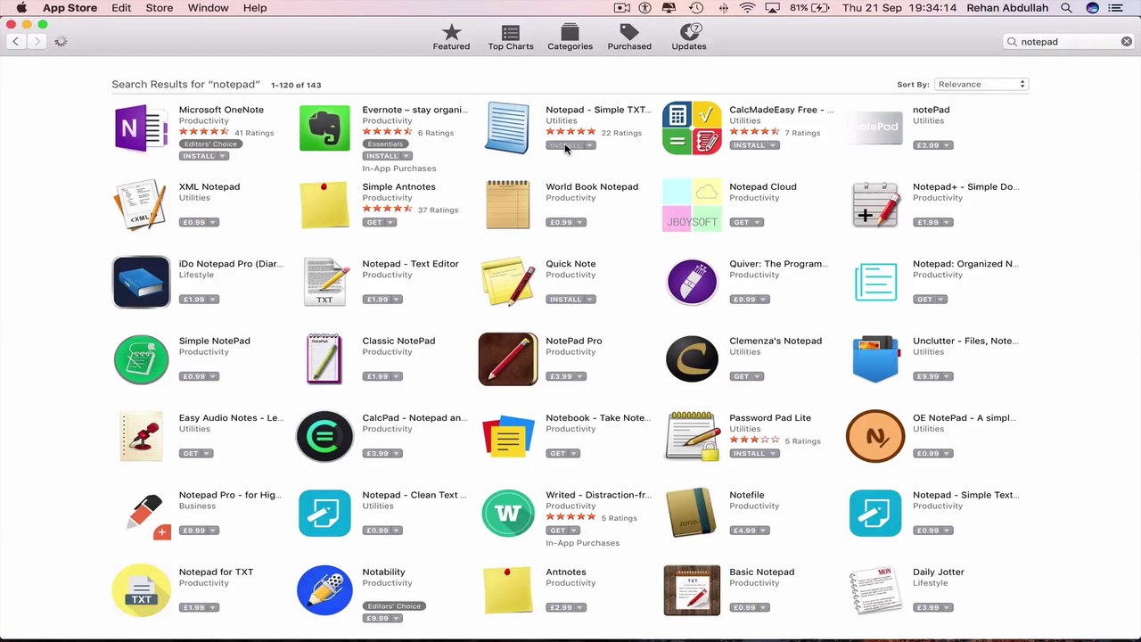Open Notability app icon
Viewport: 1141px width, 642px height.
[x=324, y=590]
